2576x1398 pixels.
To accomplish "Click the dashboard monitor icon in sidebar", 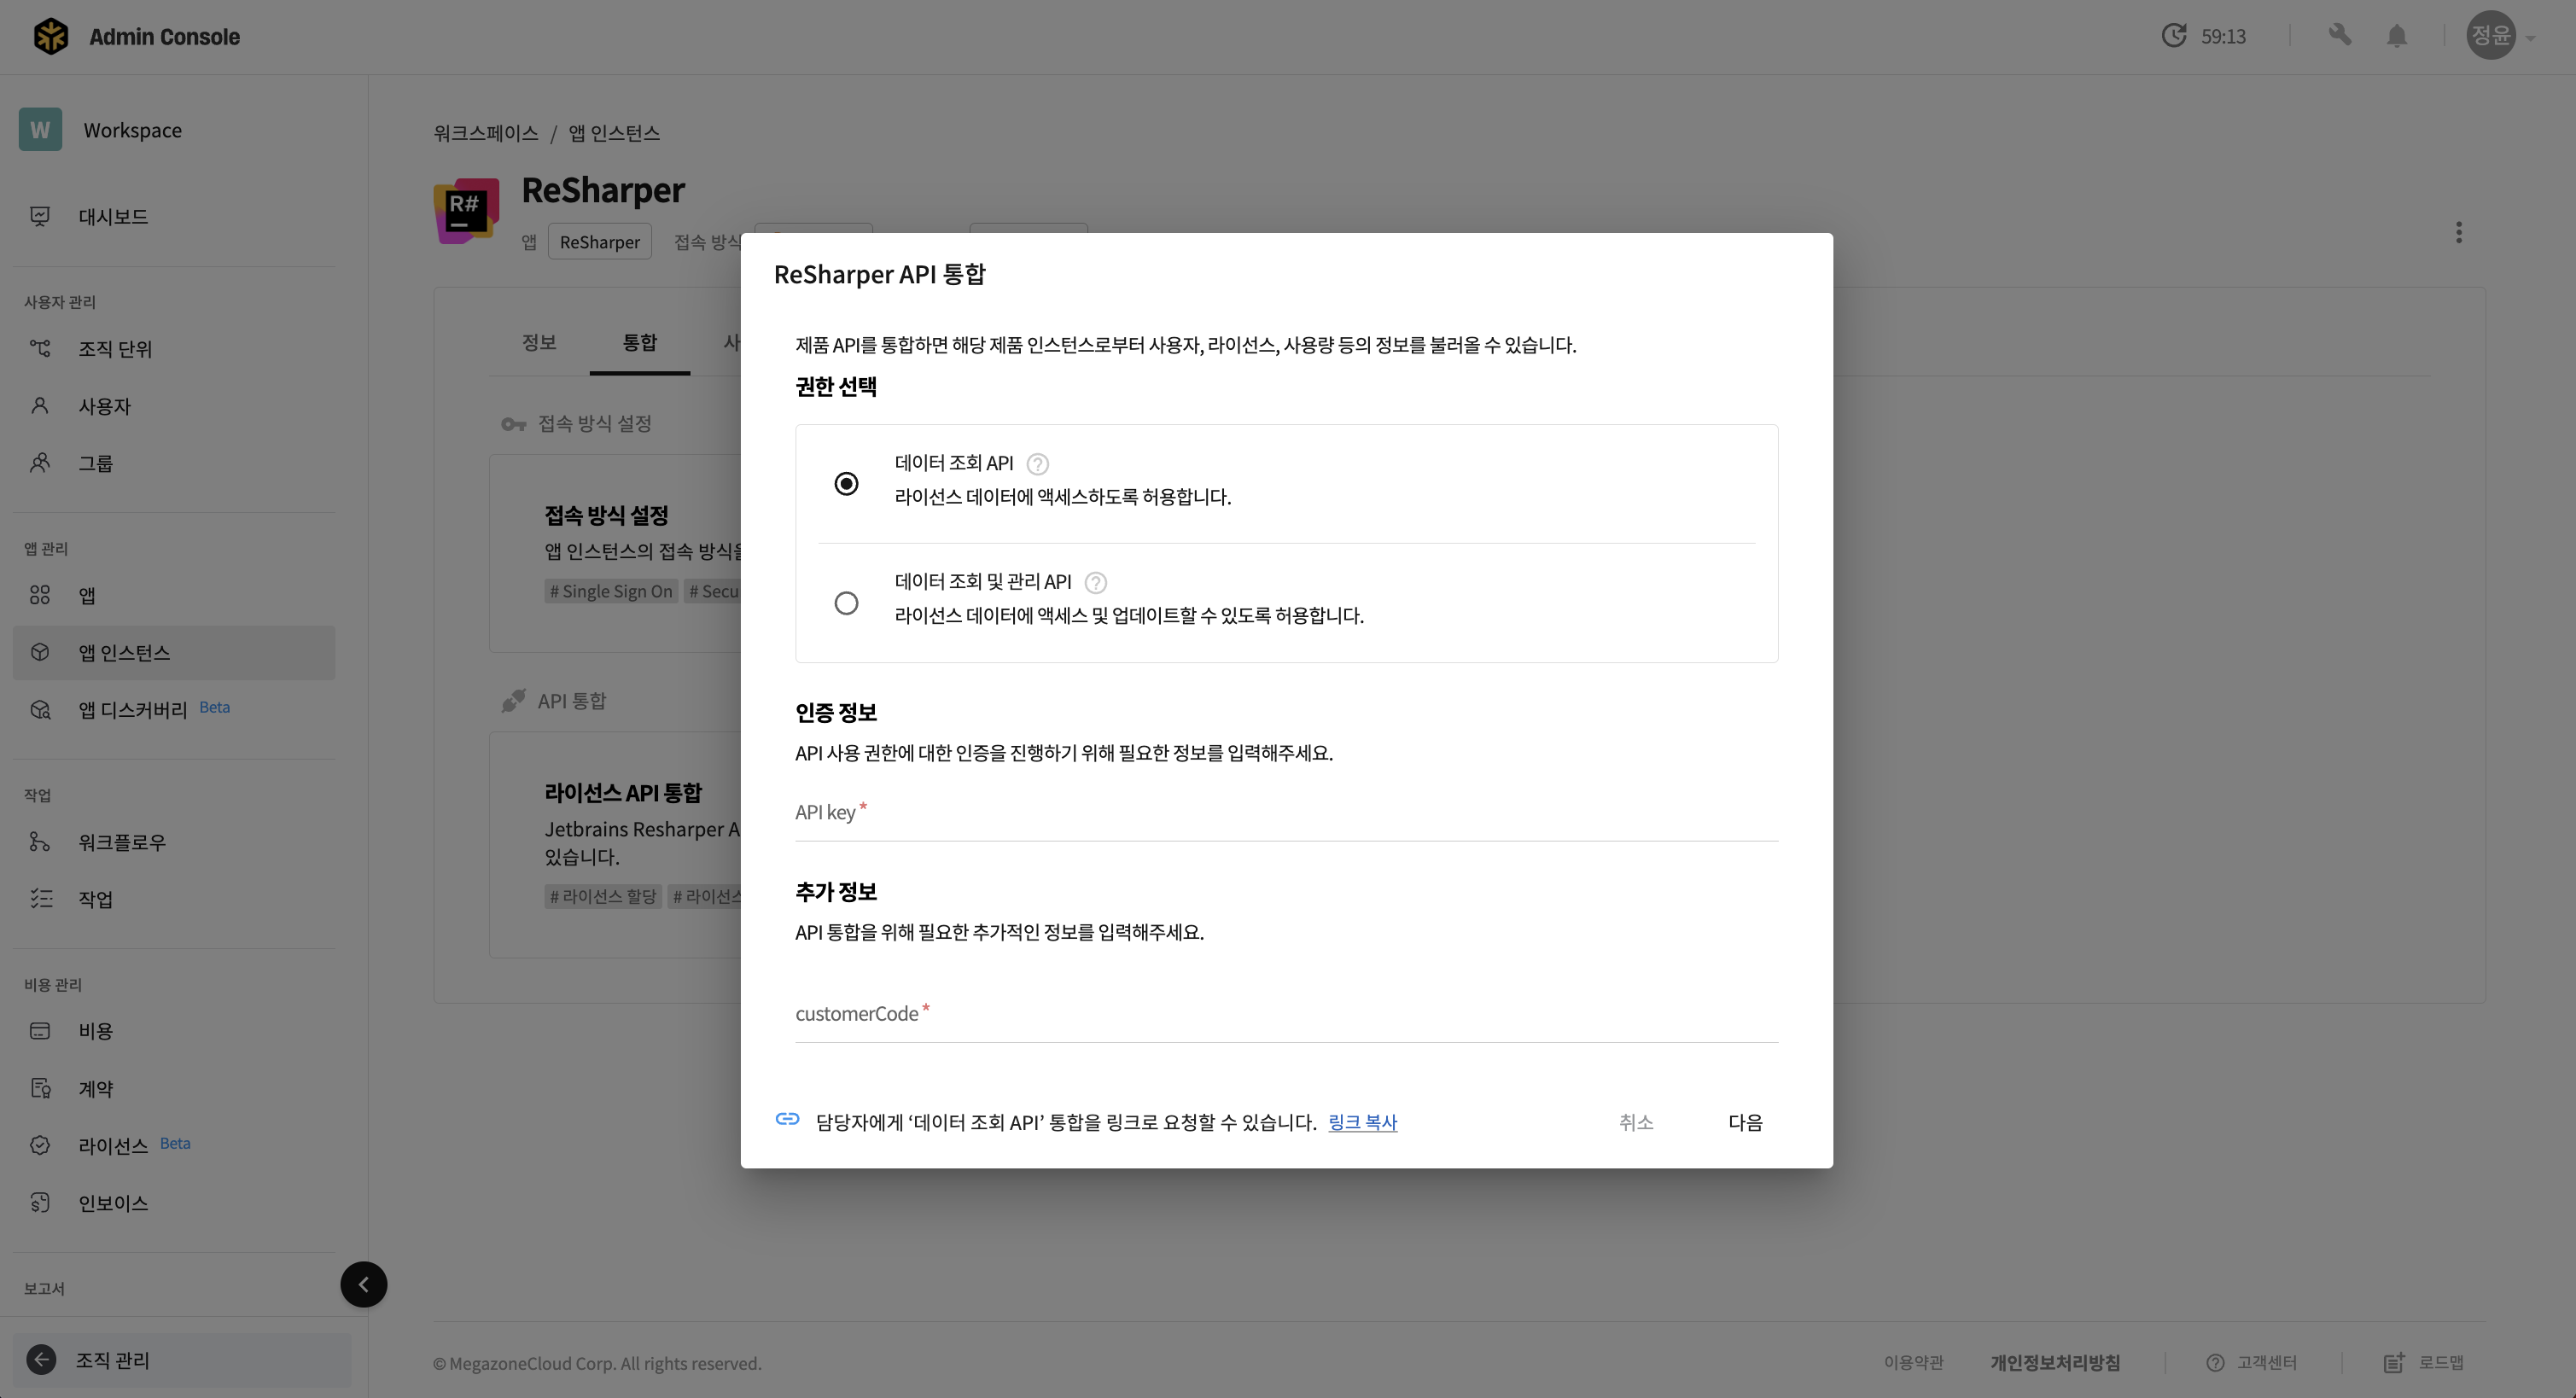I will click(40, 216).
